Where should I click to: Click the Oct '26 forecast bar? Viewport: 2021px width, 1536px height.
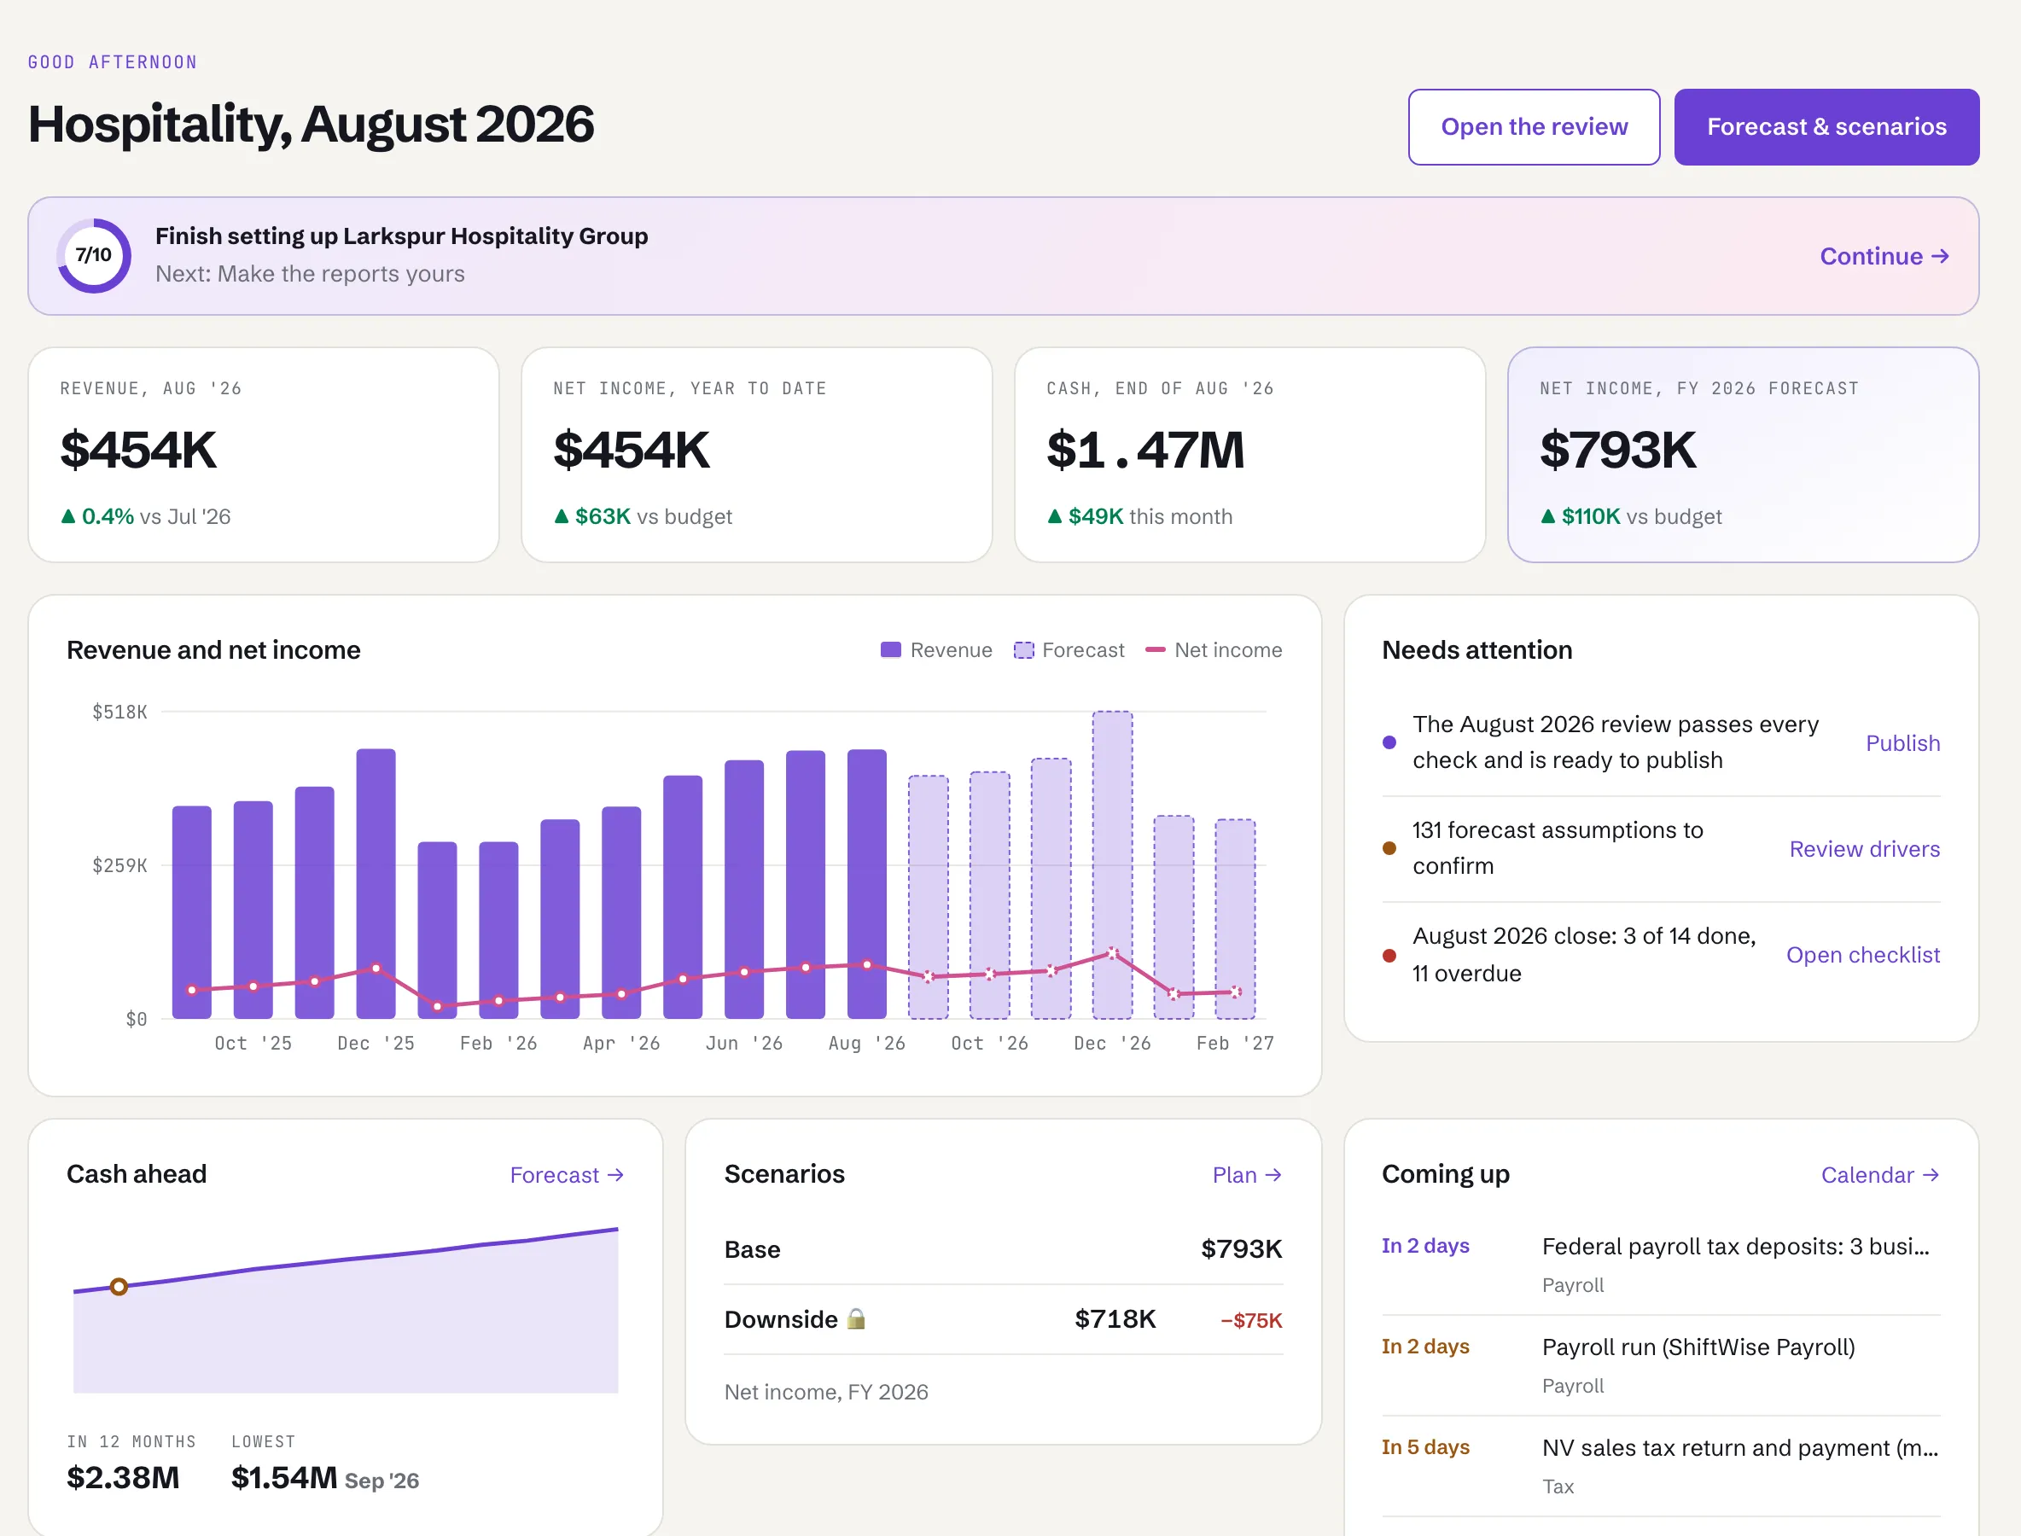click(x=989, y=895)
